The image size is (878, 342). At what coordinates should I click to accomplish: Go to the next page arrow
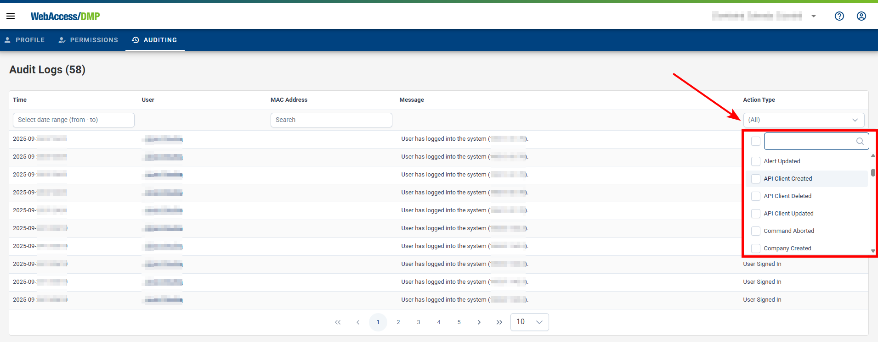[x=479, y=322]
